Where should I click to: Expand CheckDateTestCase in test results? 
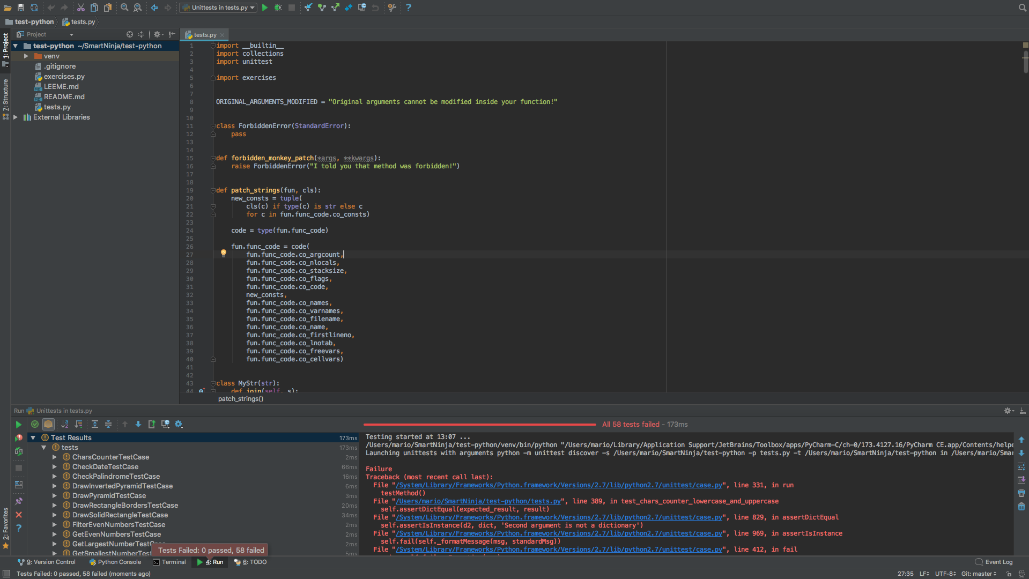coord(55,467)
